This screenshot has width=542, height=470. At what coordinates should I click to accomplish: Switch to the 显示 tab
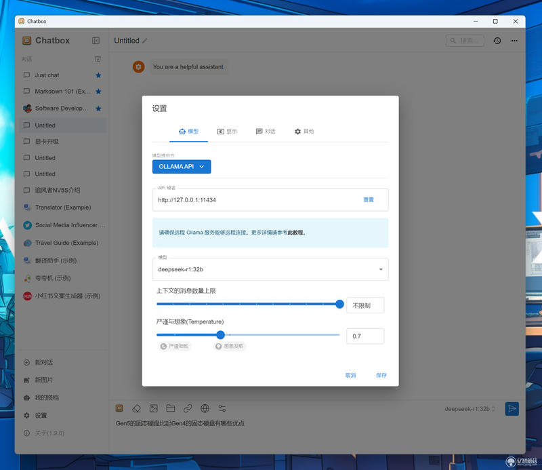[227, 132]
